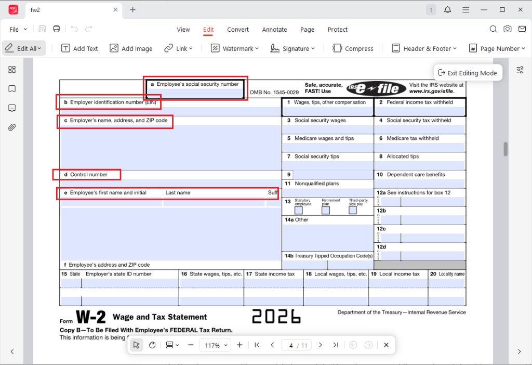Click Exit Editing Mode
The height and width of the screenshot is (365, 532).
(468, 73)
